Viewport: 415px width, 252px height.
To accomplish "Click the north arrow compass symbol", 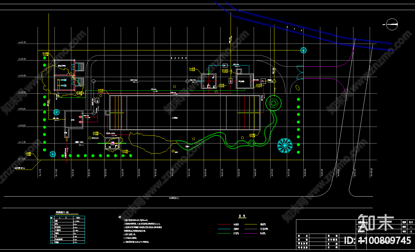I will point(392,24).
